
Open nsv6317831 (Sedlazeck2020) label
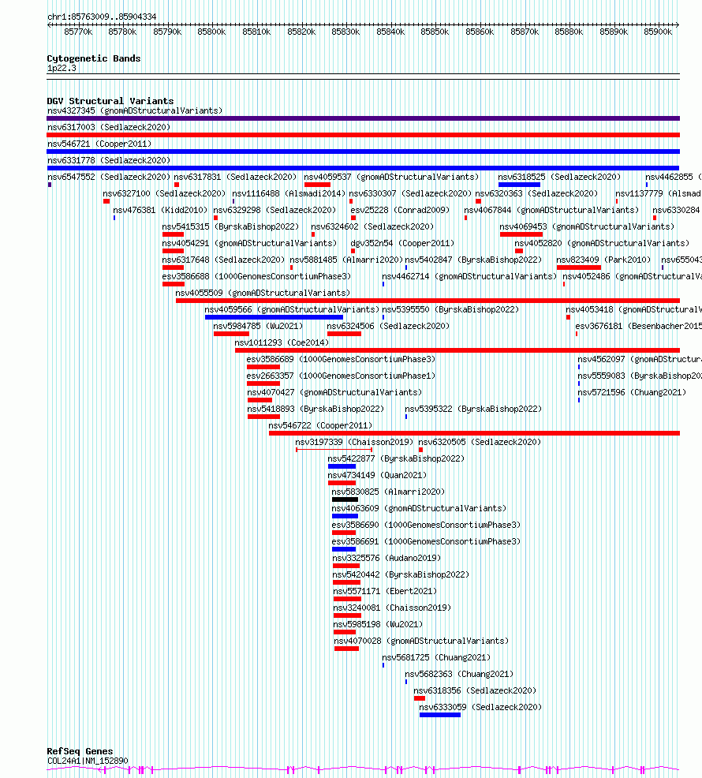[235, 177]
